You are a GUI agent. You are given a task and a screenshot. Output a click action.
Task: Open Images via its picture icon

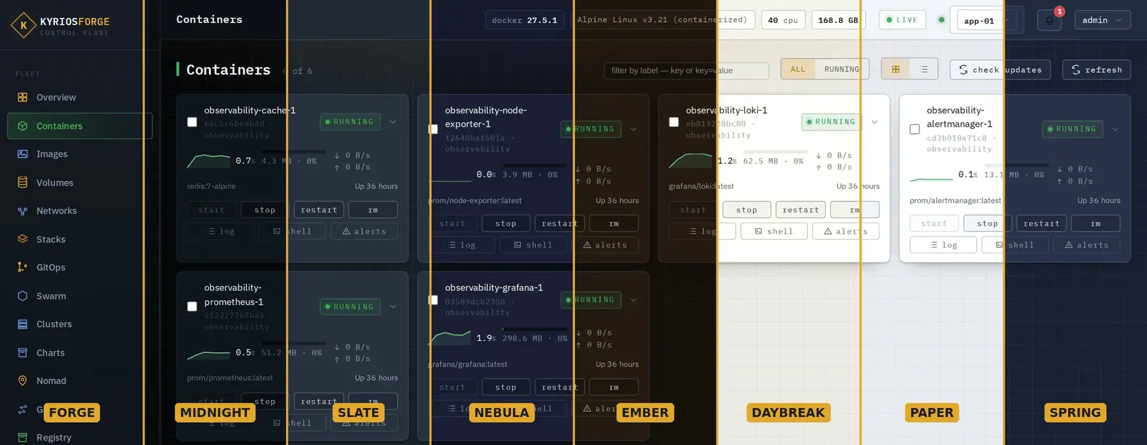pyautogui.click(x=22, y=154)
